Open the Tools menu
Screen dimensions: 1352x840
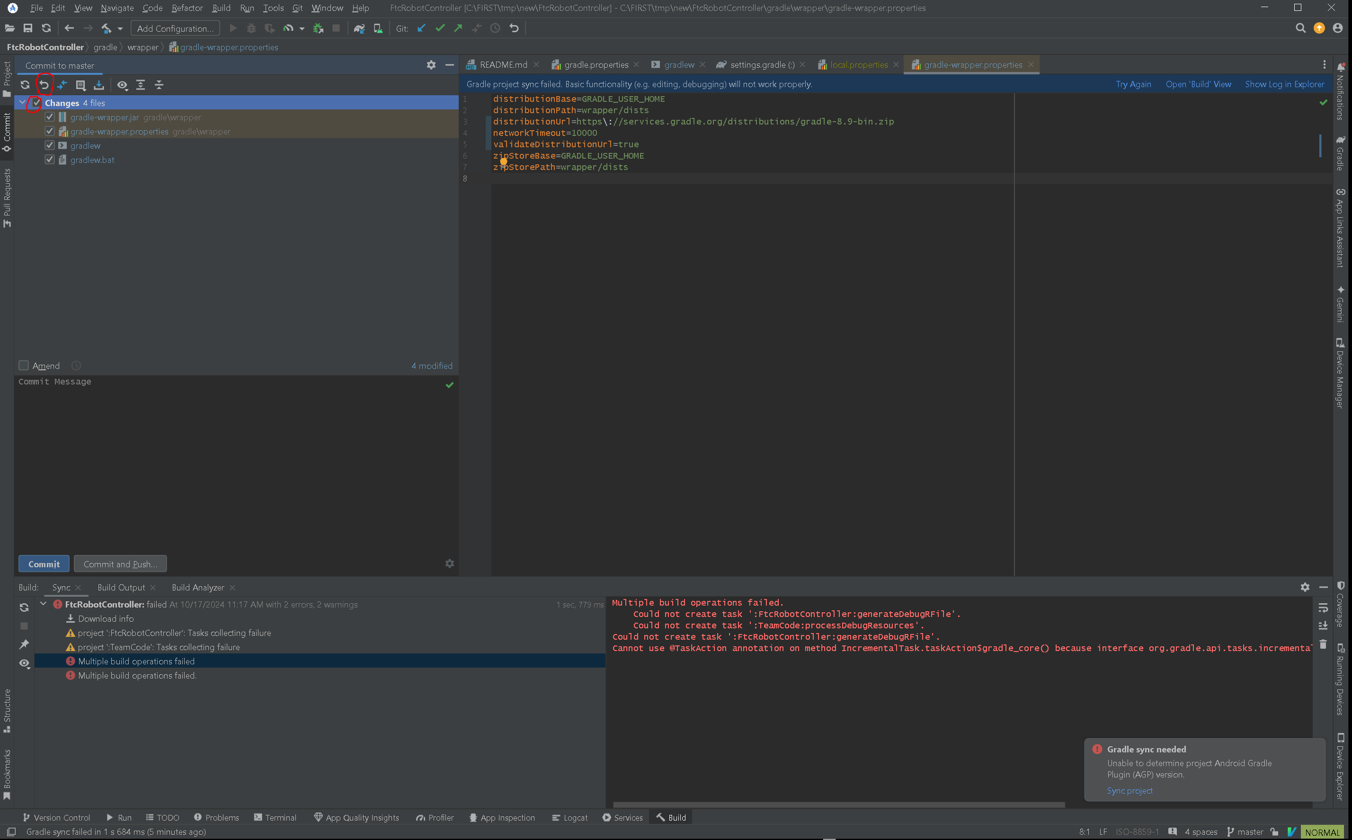pos(273,8)
